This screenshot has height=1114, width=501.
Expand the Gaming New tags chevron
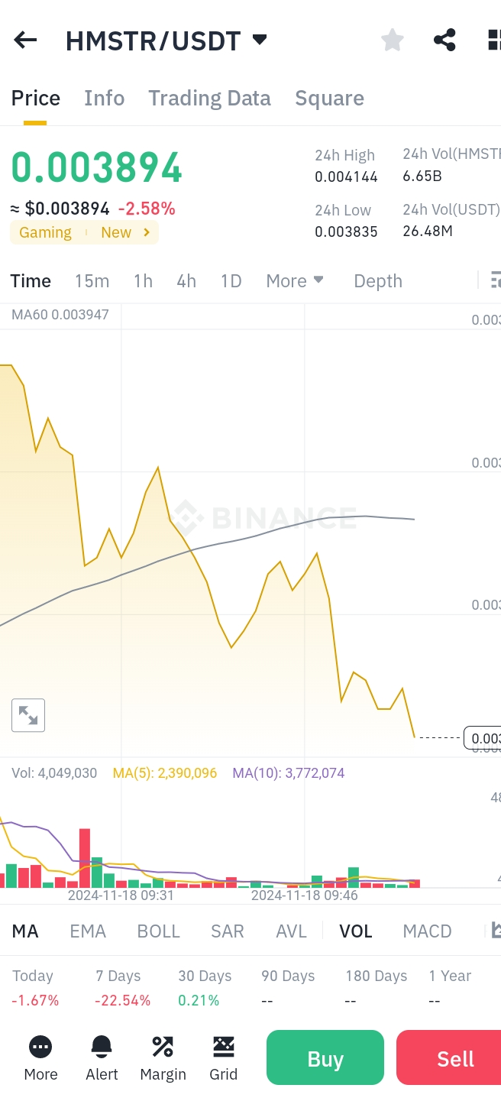[x=147, y=232]
